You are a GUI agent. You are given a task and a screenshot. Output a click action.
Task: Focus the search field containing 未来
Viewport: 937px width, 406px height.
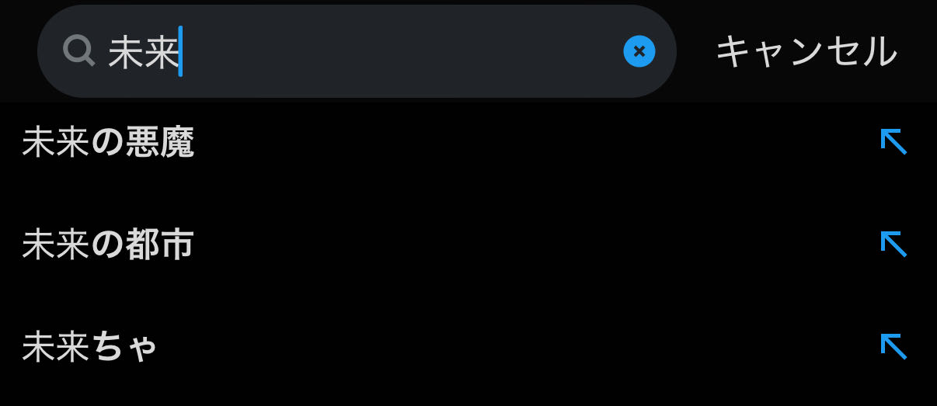pos(357,51)
